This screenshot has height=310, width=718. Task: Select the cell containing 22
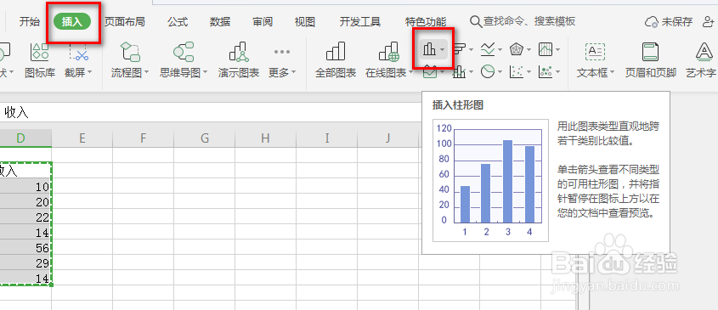pyautogui.click(x=25, y=217)
